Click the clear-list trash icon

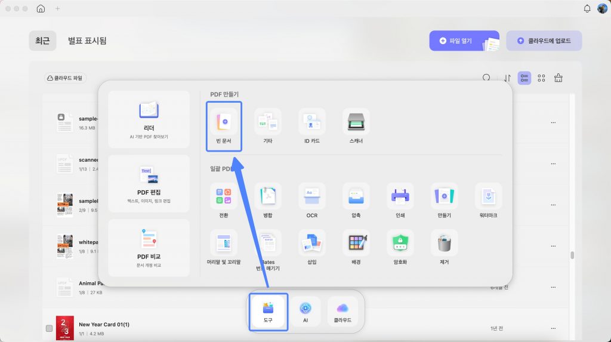click(x=558, y=78)
